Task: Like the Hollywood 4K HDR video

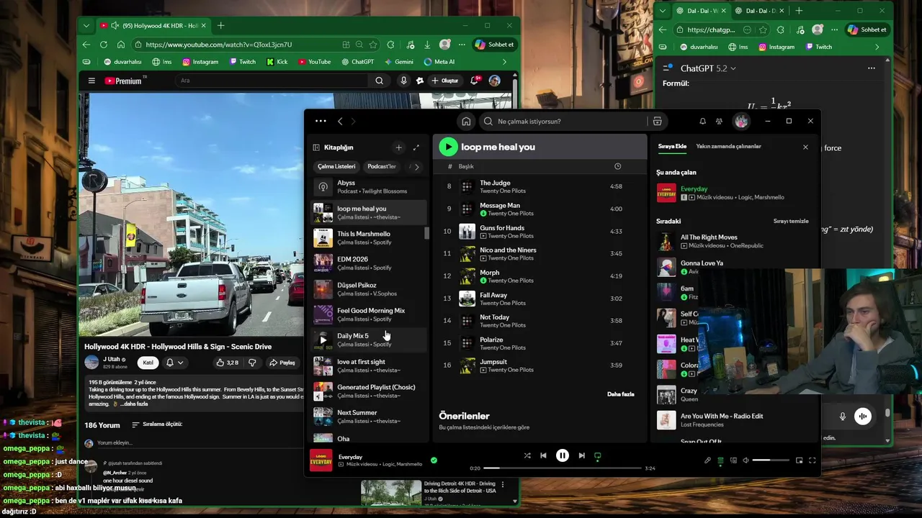Action: pos(228,363)
